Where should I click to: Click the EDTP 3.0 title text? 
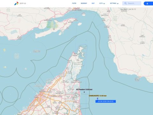point(23,4)
